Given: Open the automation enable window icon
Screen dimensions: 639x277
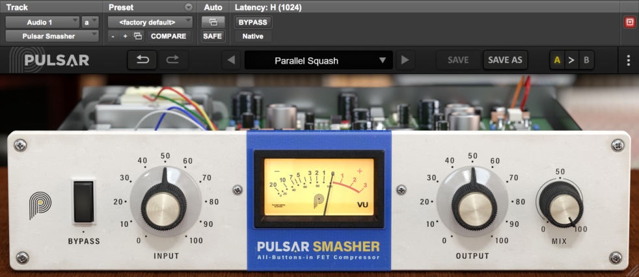Looking at the screenshot, I should [213, 22].
